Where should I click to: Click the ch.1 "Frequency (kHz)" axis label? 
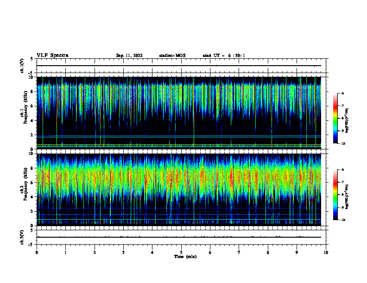coord(25,107)
